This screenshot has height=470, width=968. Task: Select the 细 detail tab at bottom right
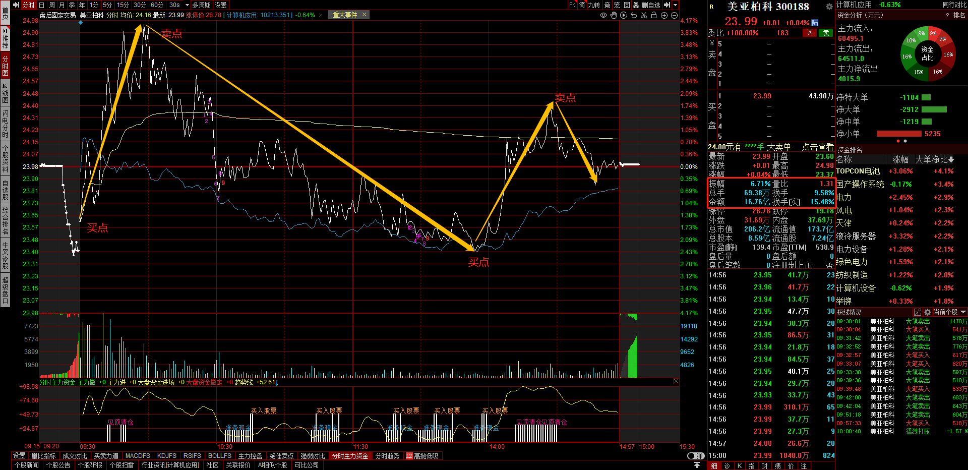tap(714, 465)
